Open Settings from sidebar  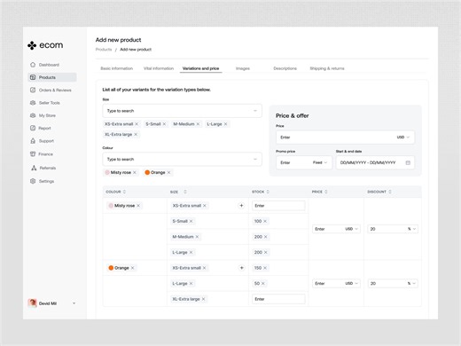(x=43, y=181)
